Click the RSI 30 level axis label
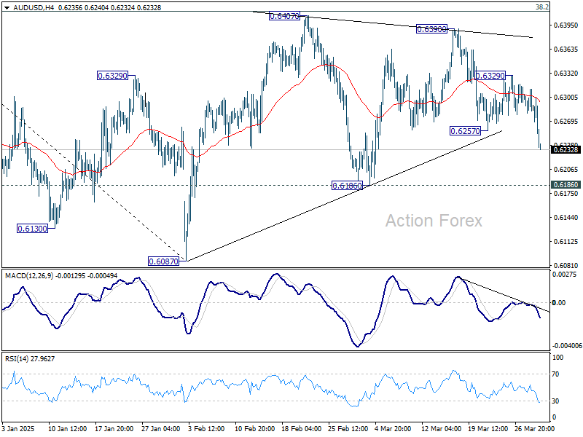583x437 pixels. tap(555, 401)
